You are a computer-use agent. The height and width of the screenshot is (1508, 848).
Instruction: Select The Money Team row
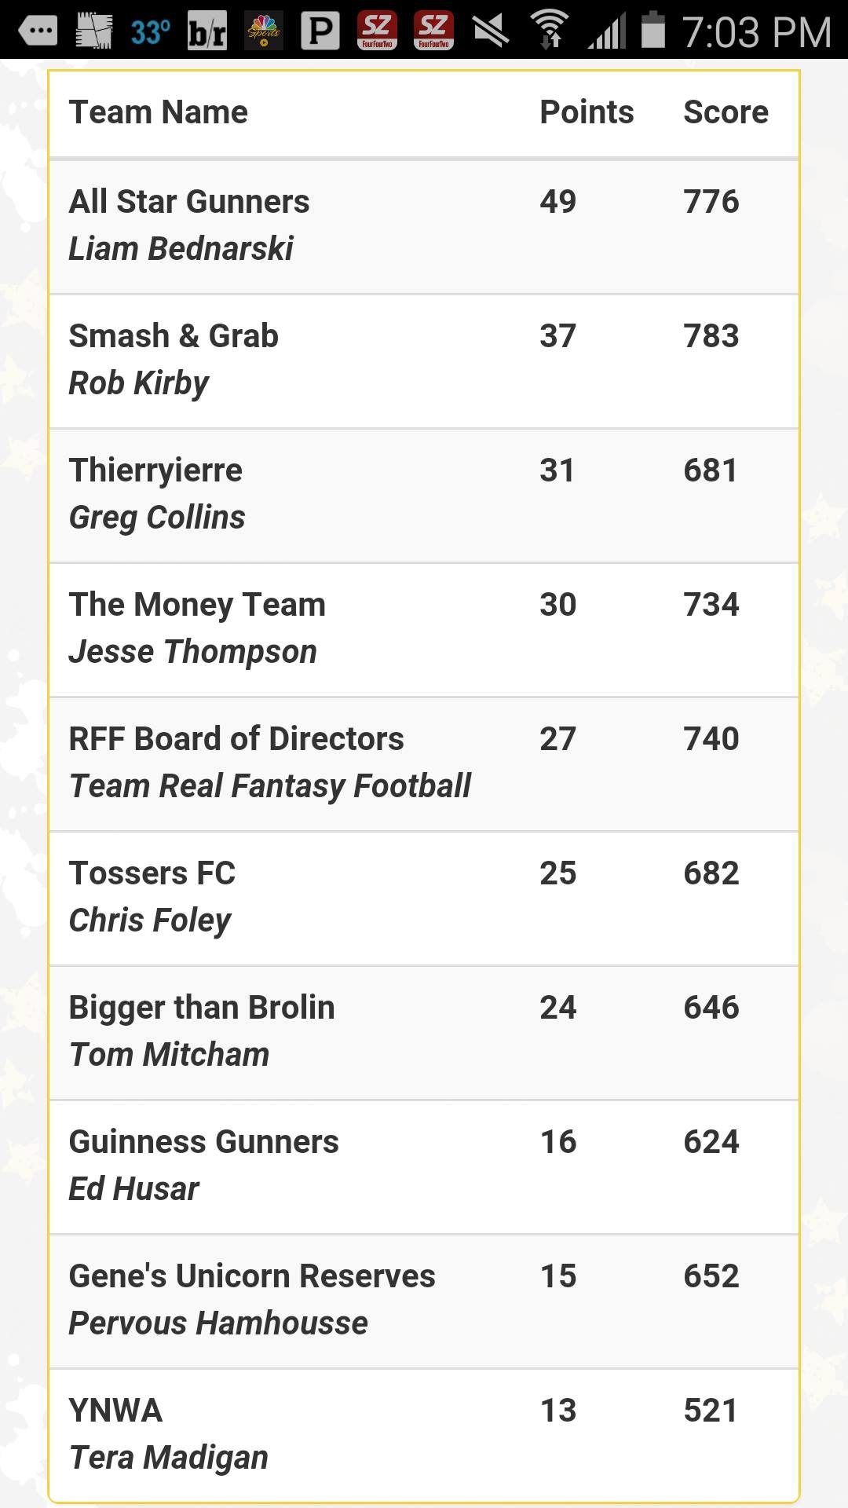[424, 630]
